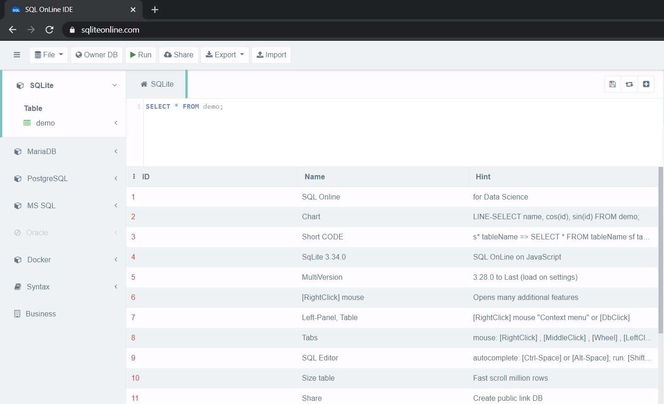Click the save floppy-disk icon
Screen dimensions: 664x404
(x=613, y=84)
